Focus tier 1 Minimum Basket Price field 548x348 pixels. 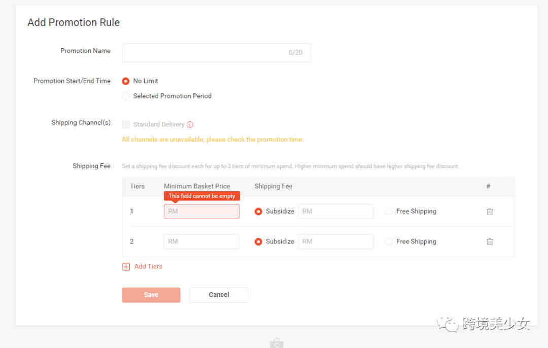click(201, 212)
